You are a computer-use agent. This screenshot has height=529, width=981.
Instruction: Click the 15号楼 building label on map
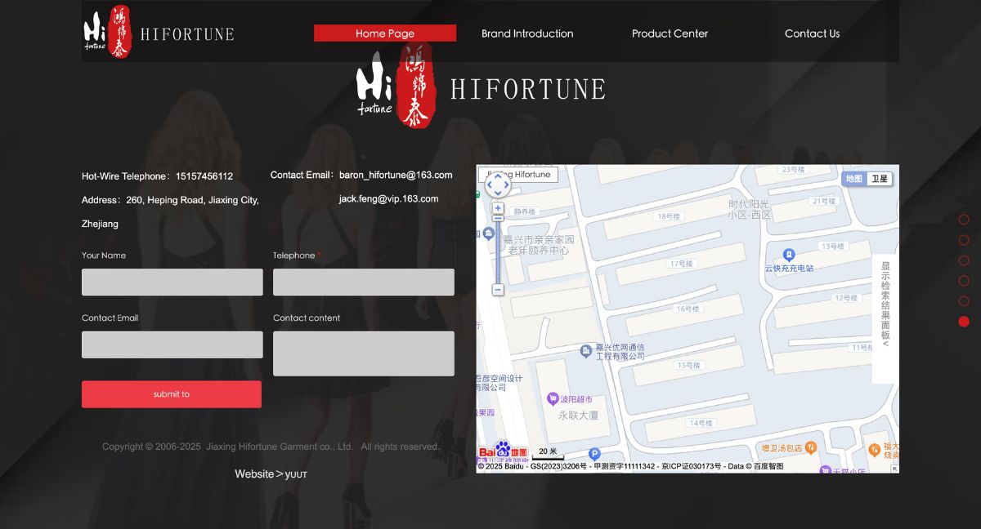pyautogui.click(x=688, y=366)
